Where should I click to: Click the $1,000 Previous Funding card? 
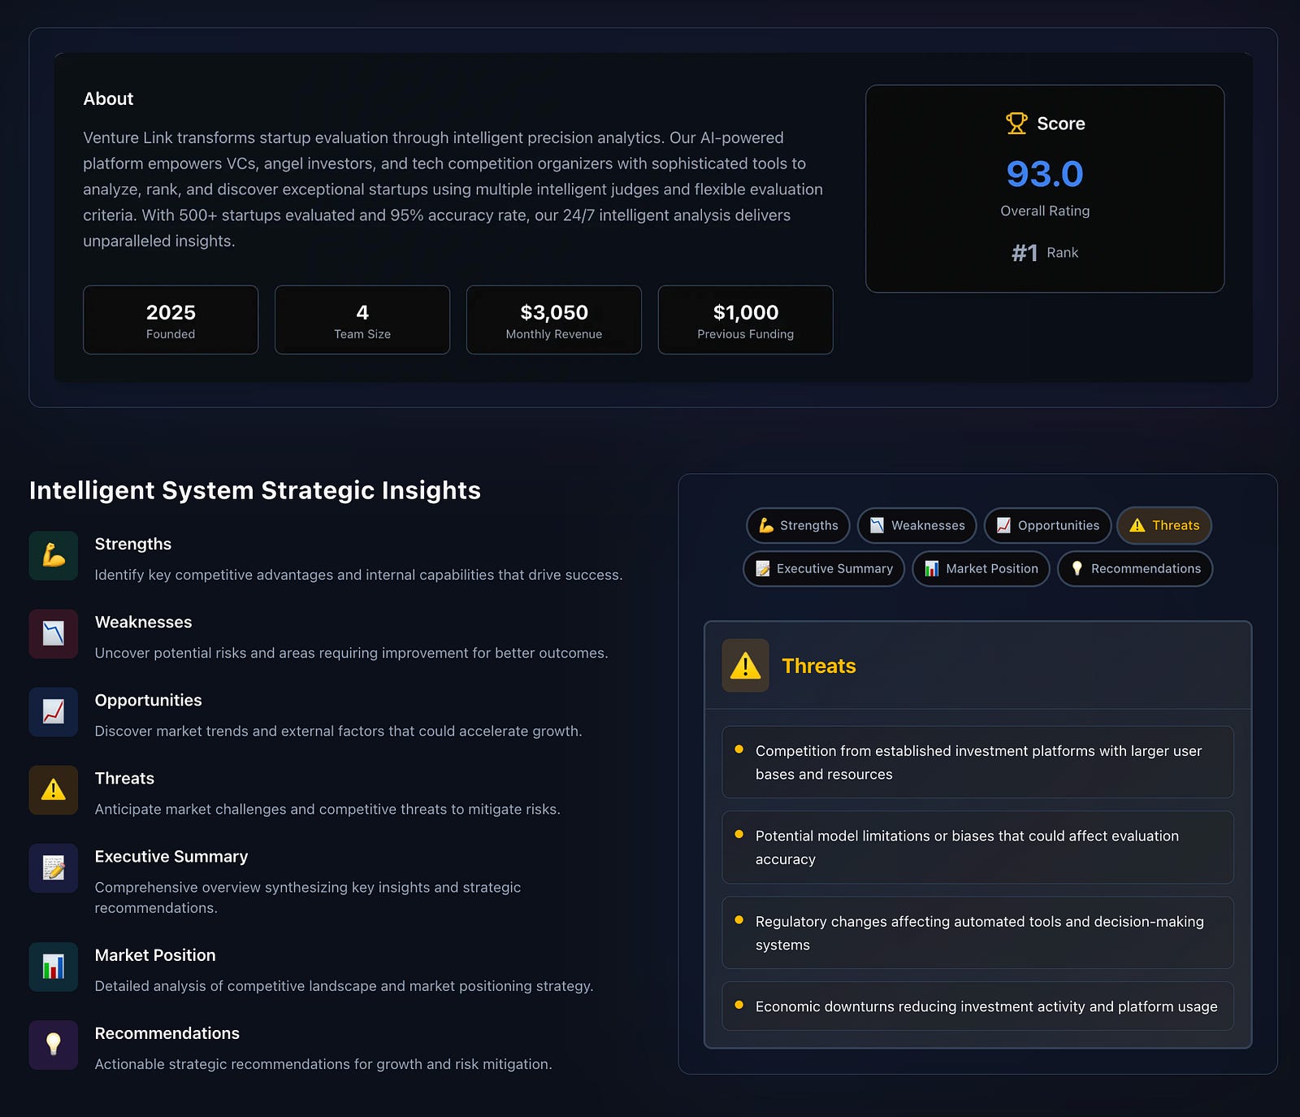point(746,319)
